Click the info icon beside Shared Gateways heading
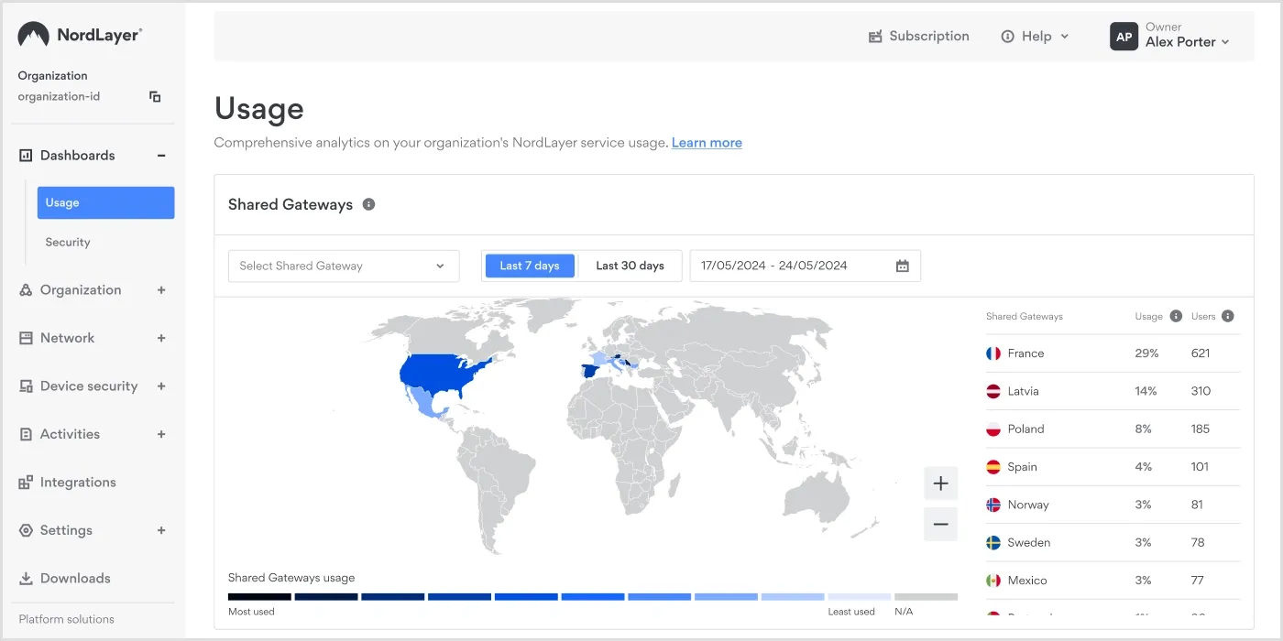This screenshot has width=1283, height=641. [368, 204]
